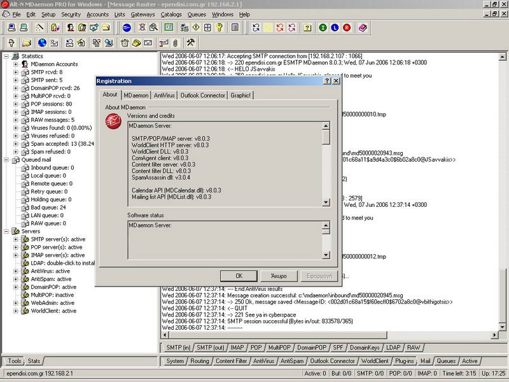Click the red circle R icon
This screenshot has width=509, height=382.
[x=347, y=27]
